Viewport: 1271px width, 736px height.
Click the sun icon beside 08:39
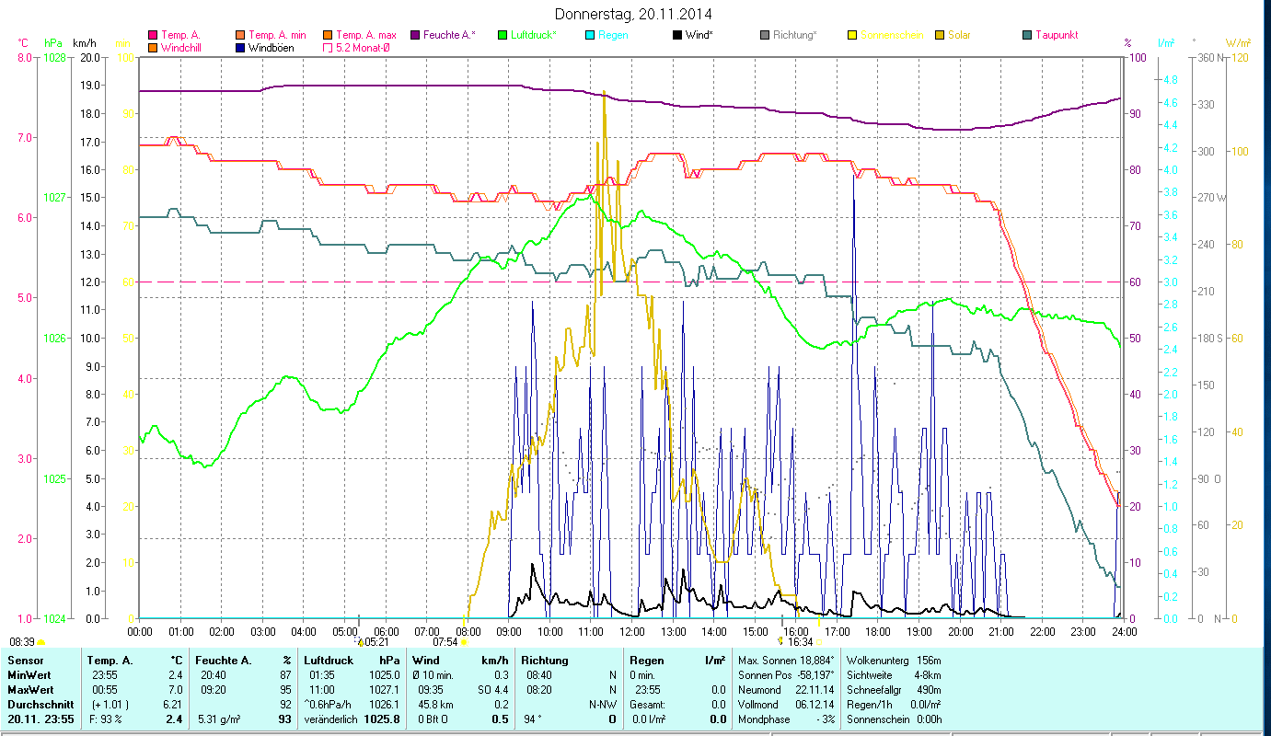[x=40, y=642]
